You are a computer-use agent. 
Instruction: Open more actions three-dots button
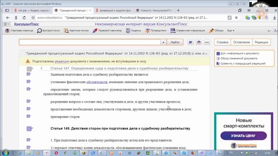207,42
